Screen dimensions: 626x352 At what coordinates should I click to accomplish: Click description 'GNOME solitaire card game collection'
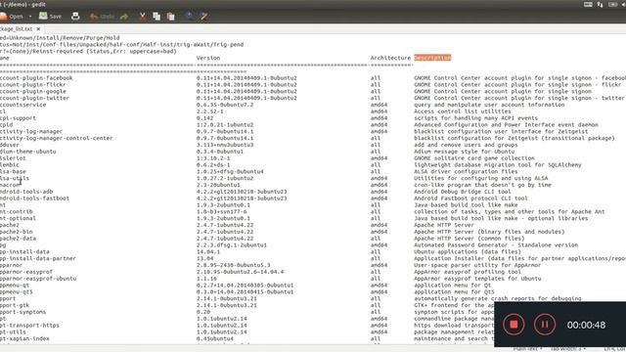(474, 158)
